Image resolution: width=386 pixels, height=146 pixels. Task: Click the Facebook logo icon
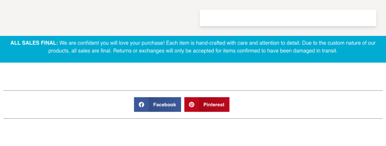[x=141, y=105]
